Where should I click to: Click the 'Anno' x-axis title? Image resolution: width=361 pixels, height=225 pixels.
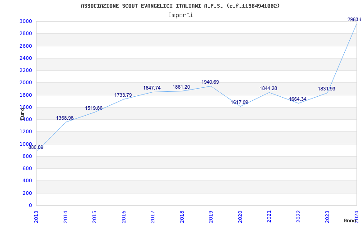350,221
